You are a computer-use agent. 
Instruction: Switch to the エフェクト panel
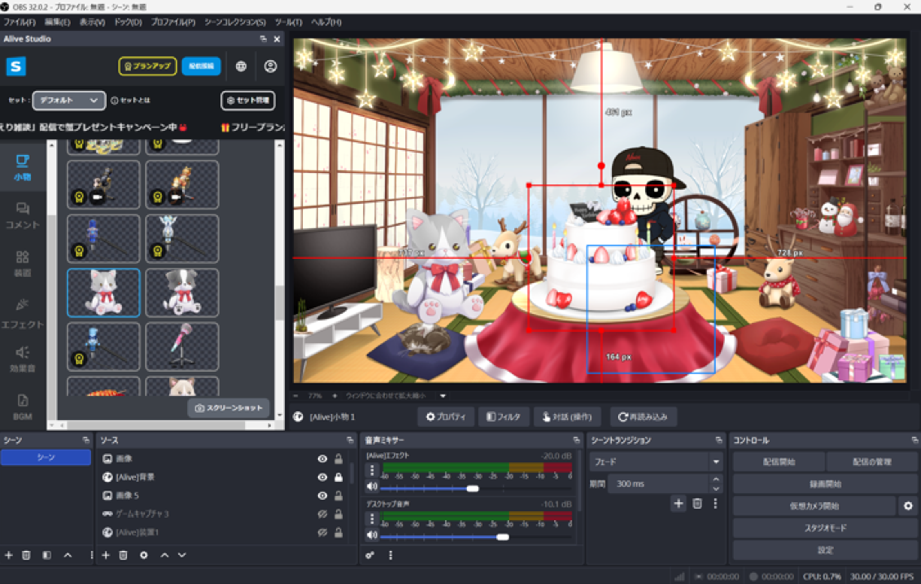(x=22, y=314)
